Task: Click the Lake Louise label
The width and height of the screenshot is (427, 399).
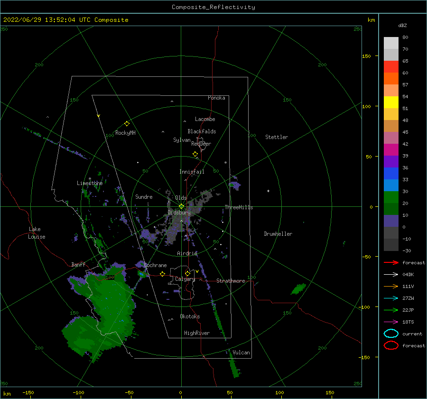Action: [37, 233]
